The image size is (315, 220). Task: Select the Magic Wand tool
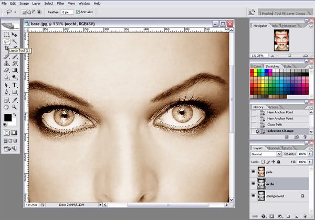[x=14, y=41]
